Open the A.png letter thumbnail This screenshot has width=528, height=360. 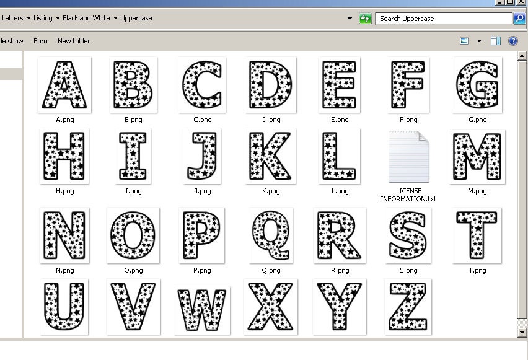coord(64,86)
